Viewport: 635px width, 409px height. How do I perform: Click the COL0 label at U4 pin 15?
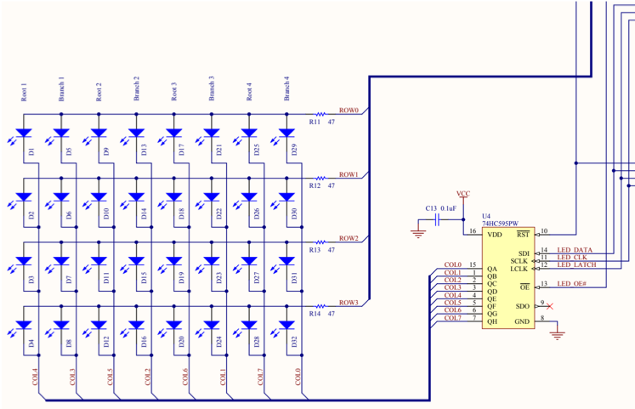453,264
